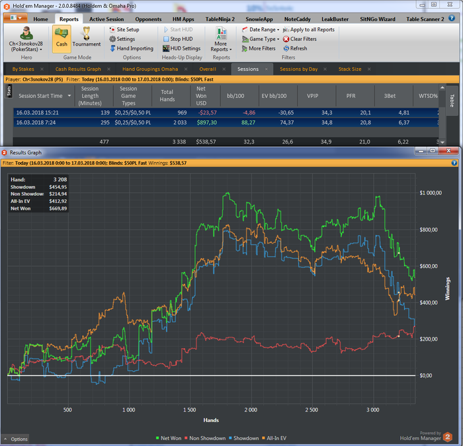Screen dimensions: 463x446
Task: Close the By Stakes report tab
Action: [x=42, y=69]
